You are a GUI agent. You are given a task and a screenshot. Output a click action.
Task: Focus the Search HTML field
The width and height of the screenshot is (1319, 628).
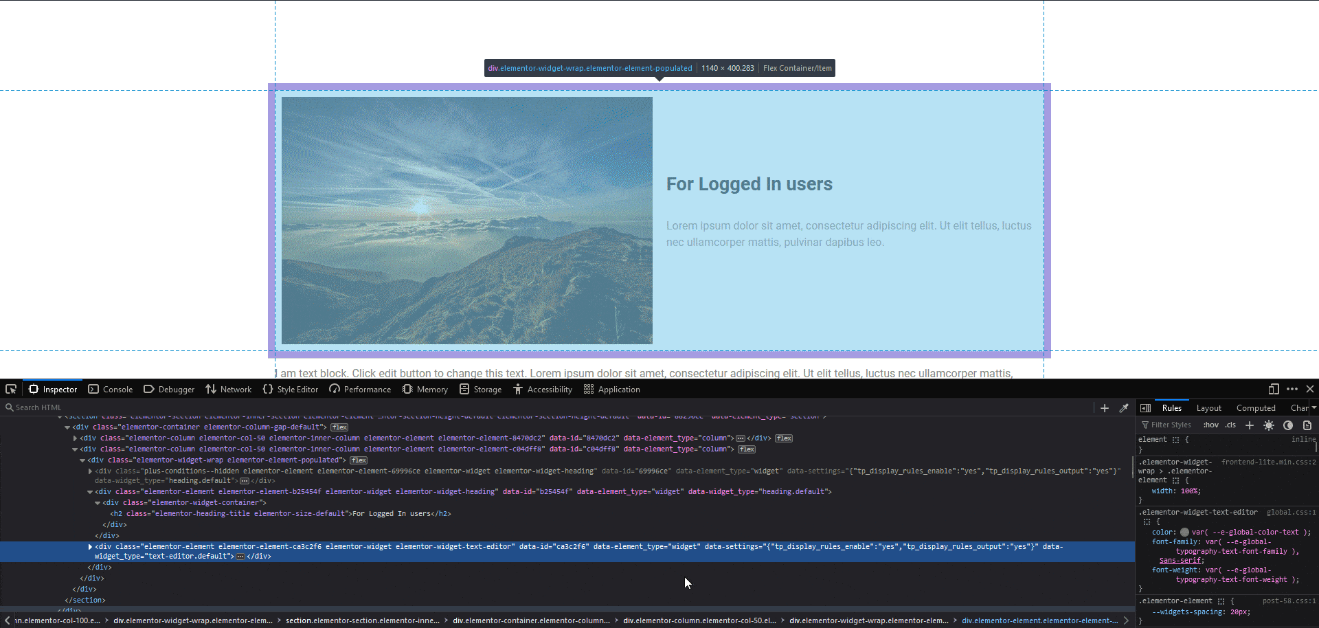[546, 407]
